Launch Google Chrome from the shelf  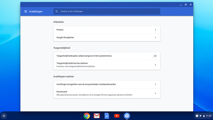click(x=87, y=116)
